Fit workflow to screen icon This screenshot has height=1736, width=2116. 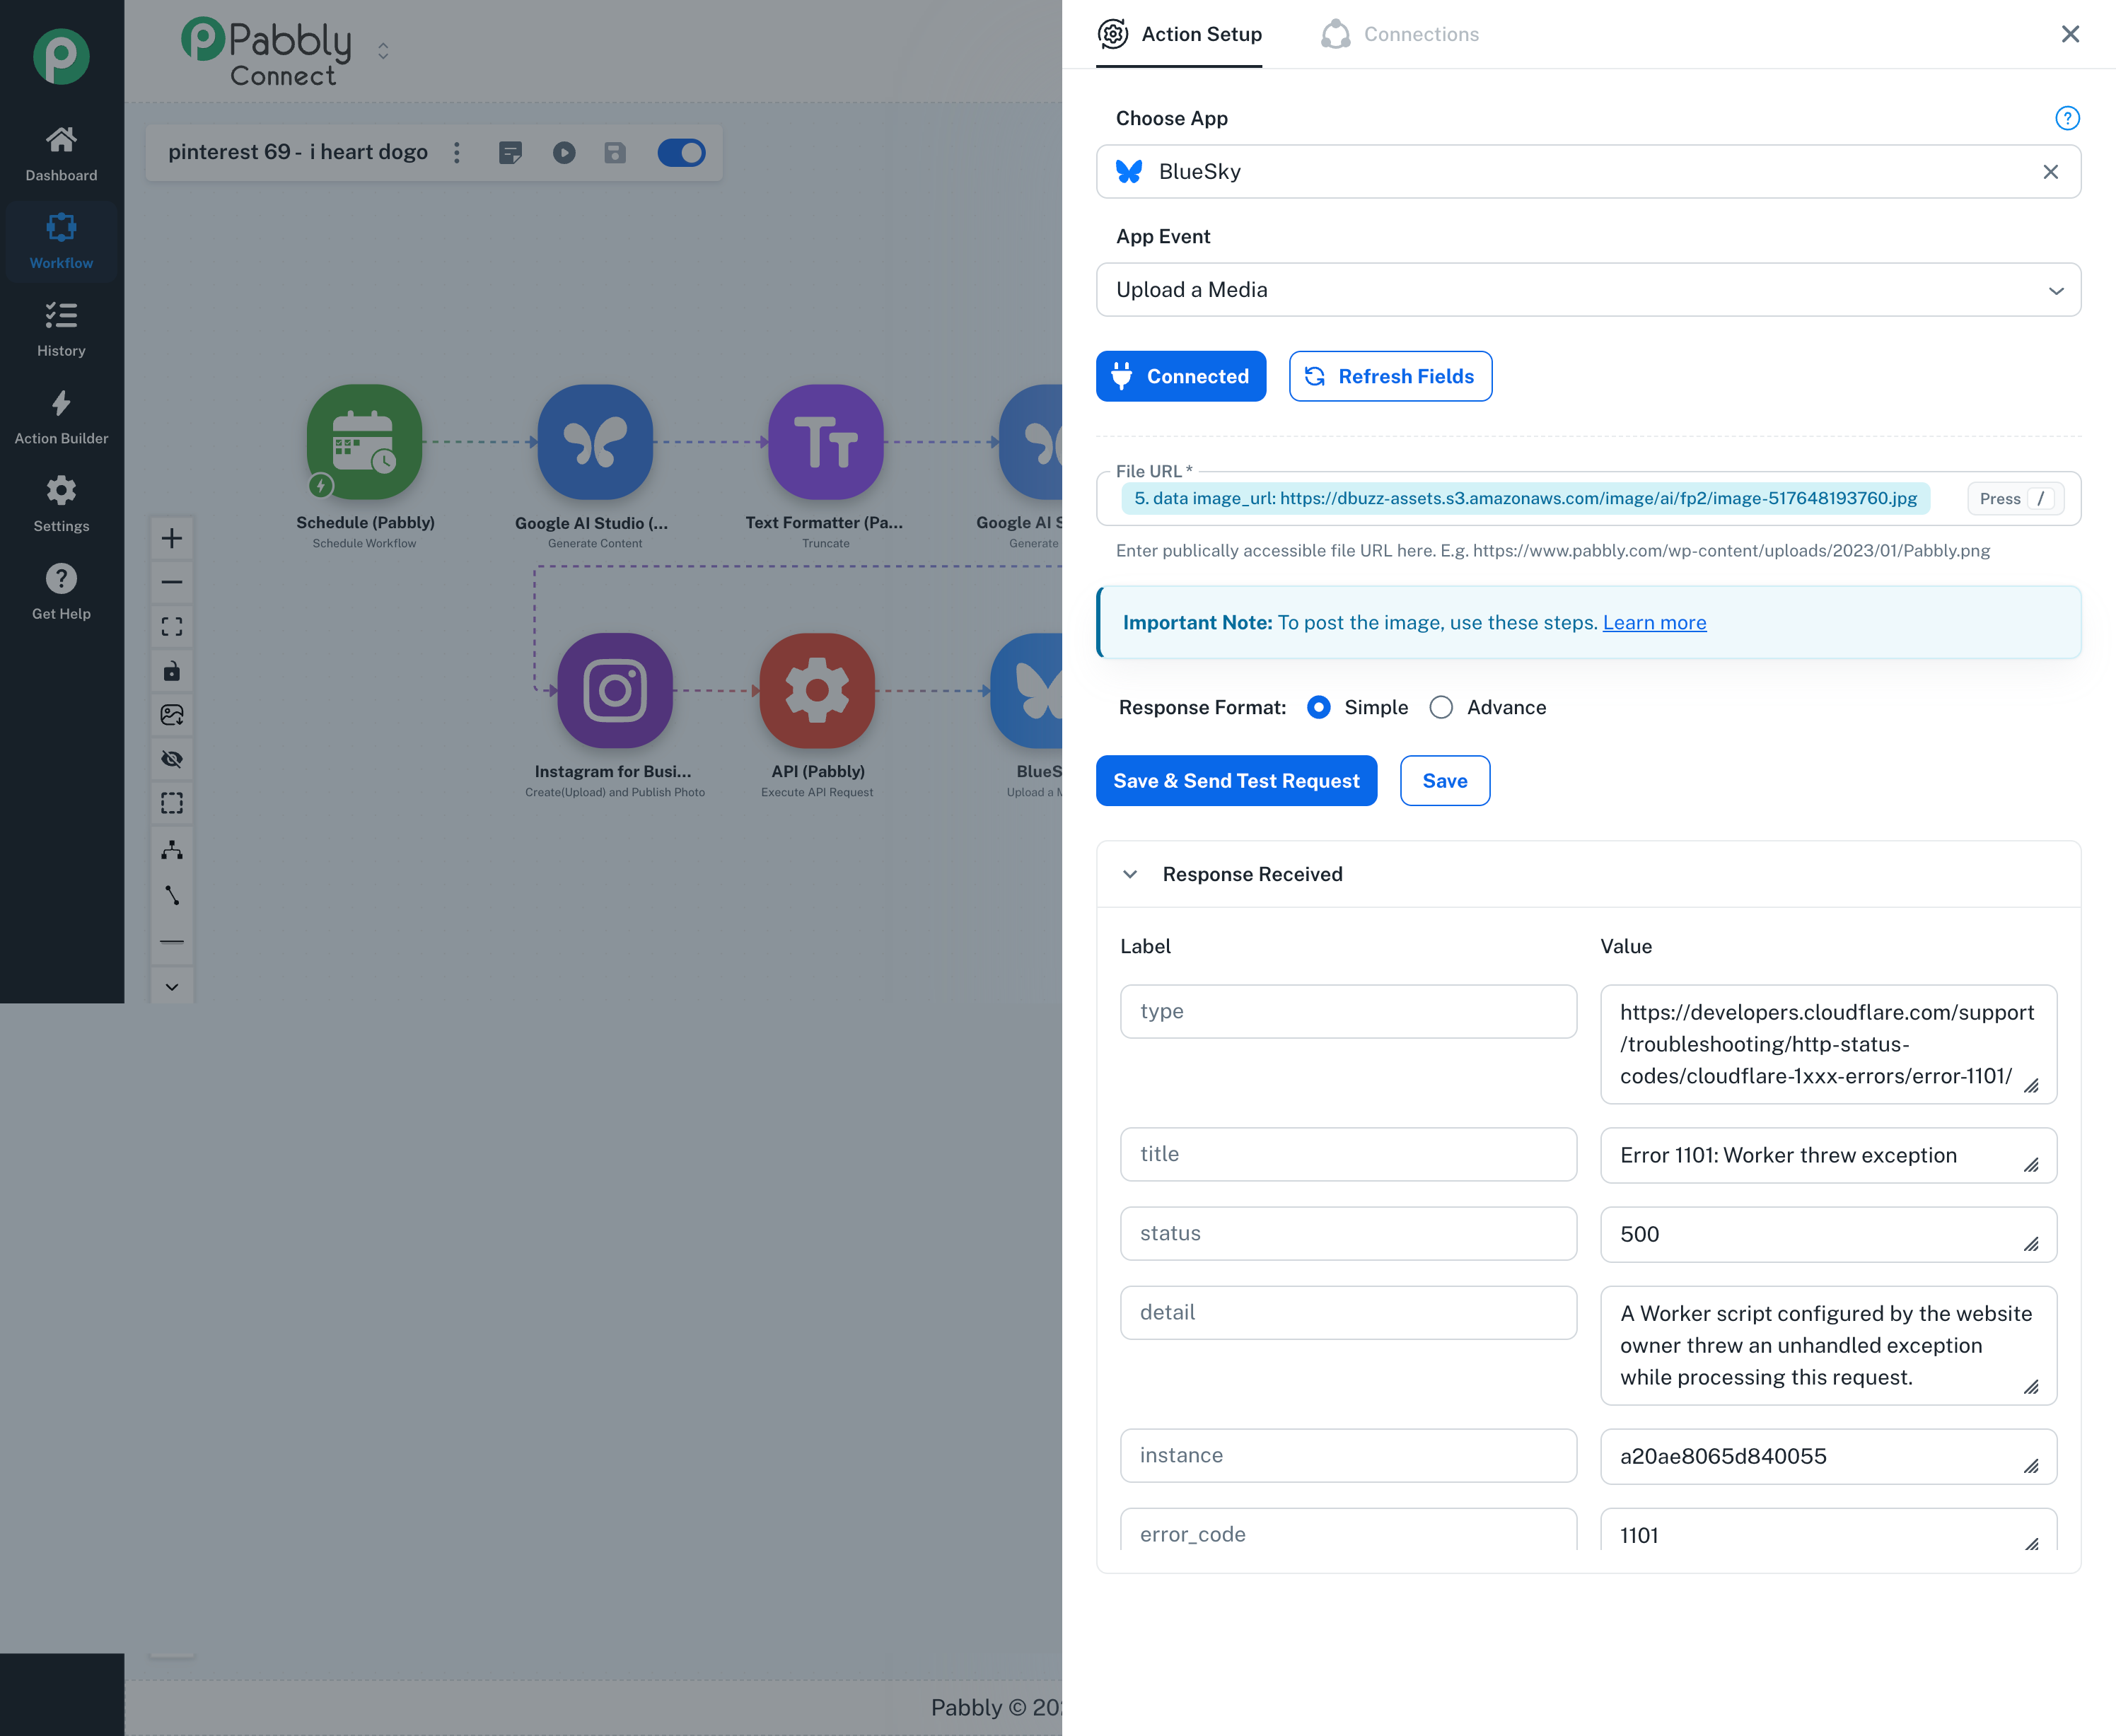pos(172,626)
